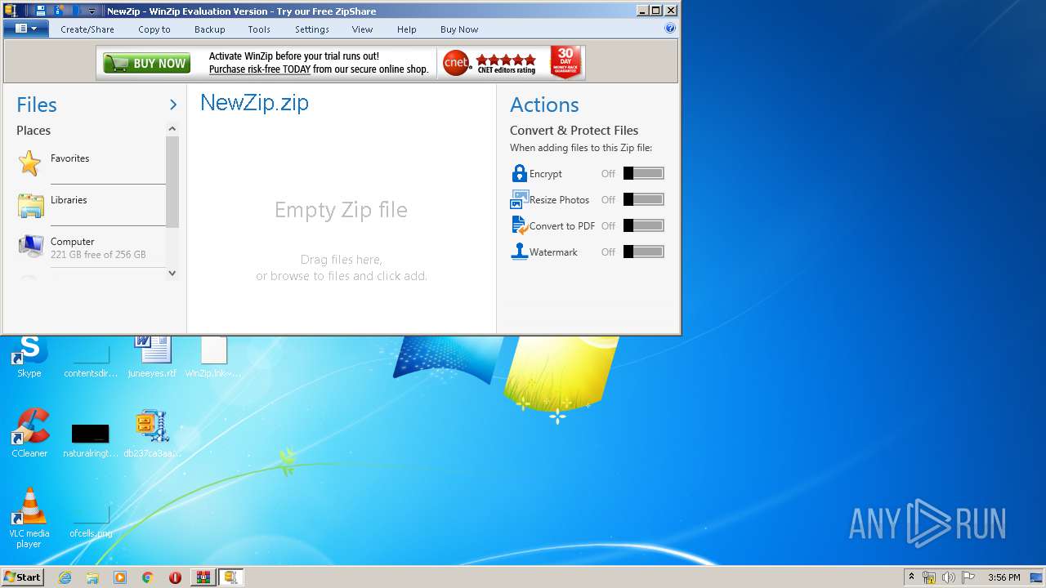Switch to the View tab

click(x=363, y=29)
